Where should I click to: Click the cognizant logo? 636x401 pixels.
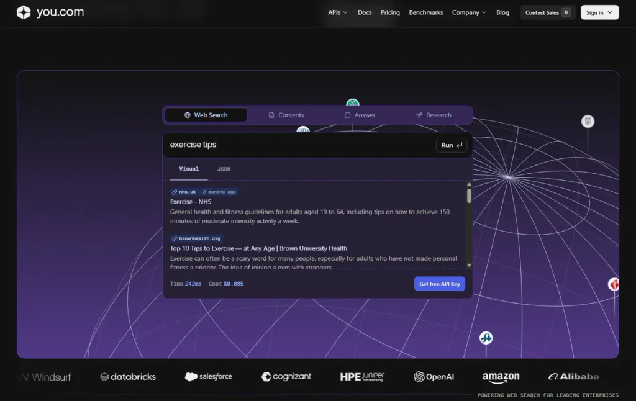coord(286,377)
